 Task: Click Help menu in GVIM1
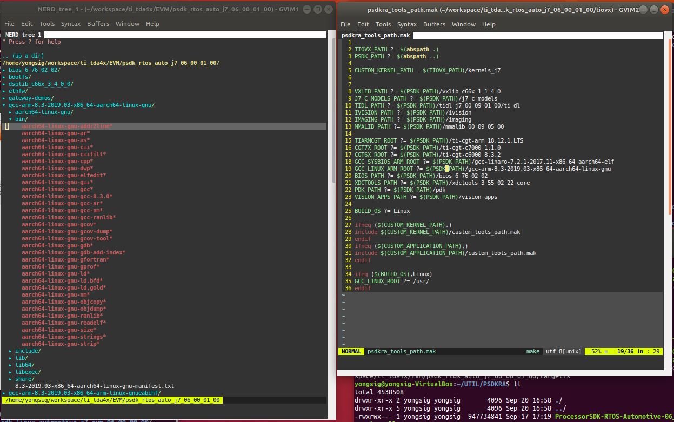tap(152, 24)
